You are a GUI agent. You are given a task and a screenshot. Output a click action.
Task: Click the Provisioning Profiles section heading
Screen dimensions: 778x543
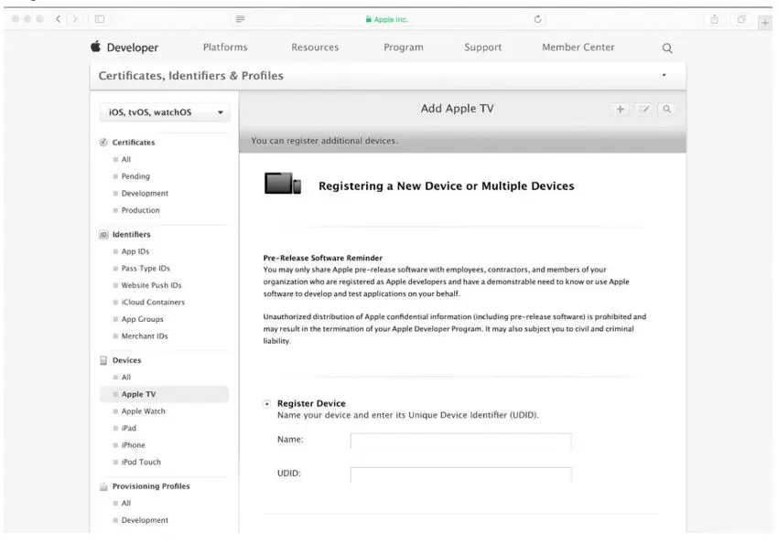(151, 486)
